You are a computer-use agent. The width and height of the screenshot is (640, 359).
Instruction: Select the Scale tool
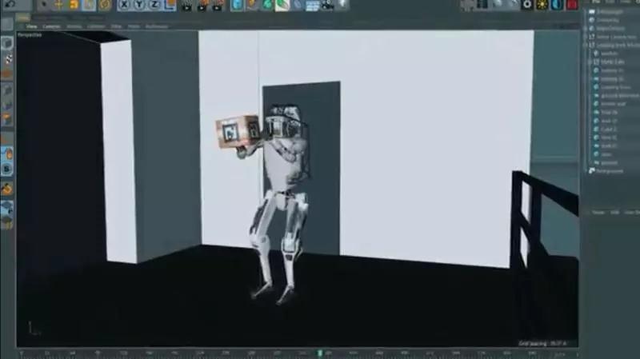(74, 5)
